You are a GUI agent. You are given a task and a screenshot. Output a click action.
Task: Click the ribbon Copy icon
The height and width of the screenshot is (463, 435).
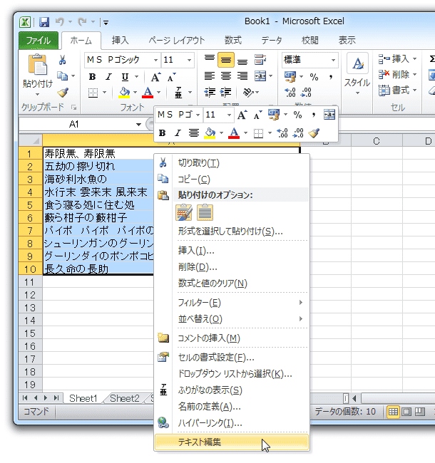point(62,76)
